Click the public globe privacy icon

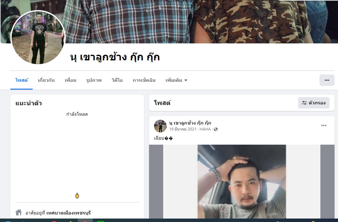pos(216,129)
